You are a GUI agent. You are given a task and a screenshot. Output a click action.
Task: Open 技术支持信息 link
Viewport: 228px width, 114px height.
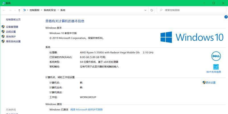(x=214, y=72)
